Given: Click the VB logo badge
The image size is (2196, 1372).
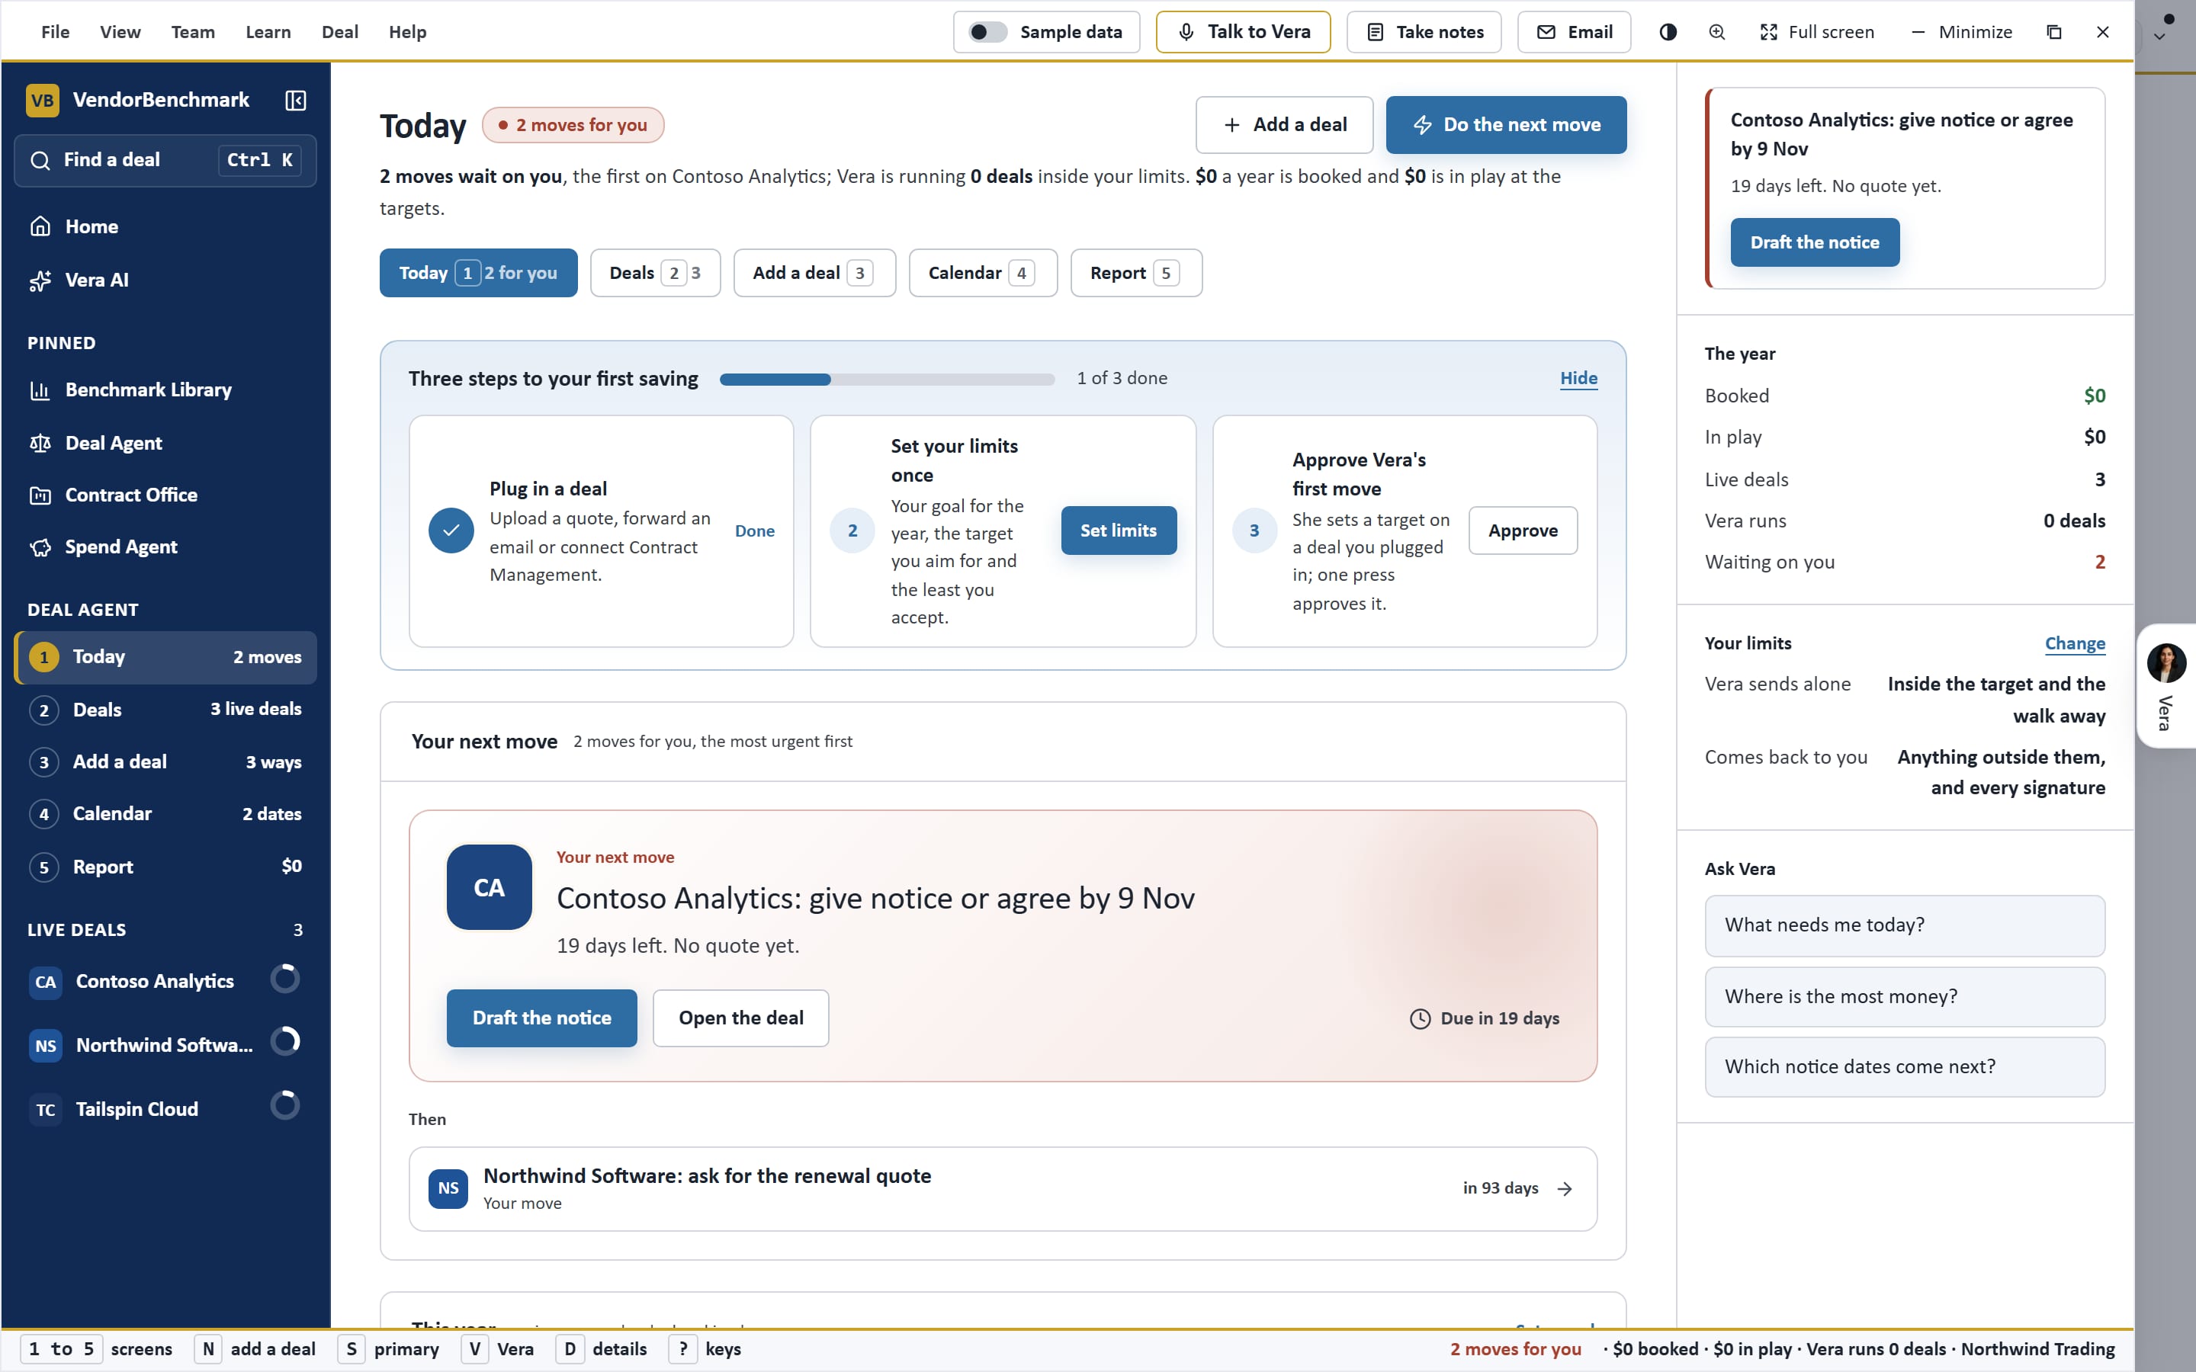Looking at the screenshot, I should tap(43, 100).
